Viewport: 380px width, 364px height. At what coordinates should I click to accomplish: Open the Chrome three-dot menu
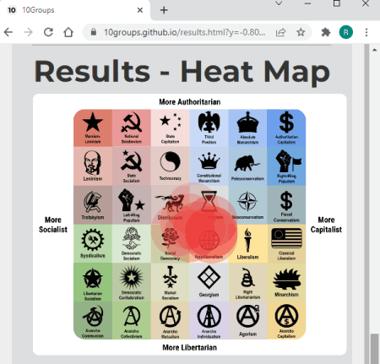click(x=366, y=32)
